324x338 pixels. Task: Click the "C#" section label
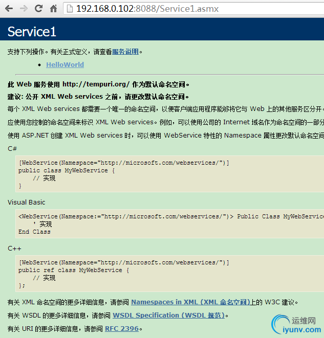point(12,148)
